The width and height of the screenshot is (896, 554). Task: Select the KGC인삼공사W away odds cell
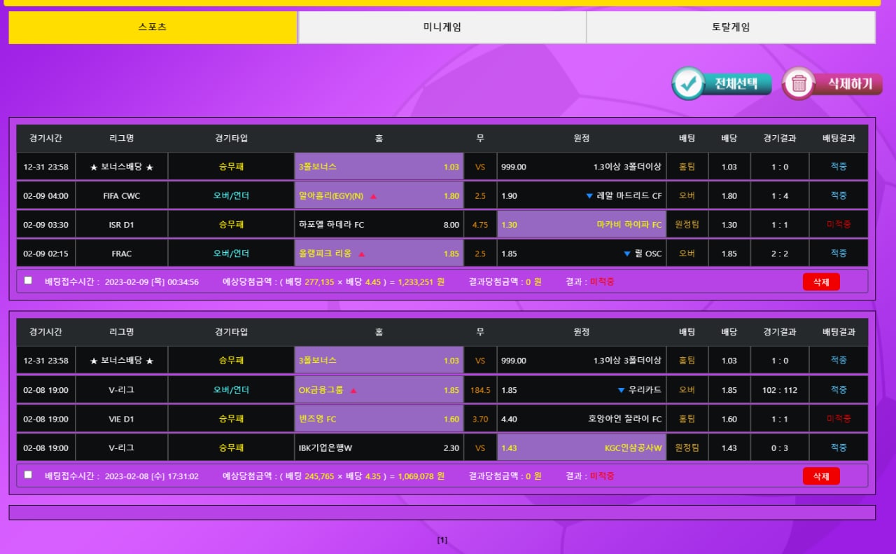581,448
